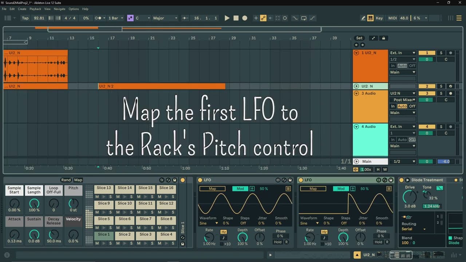The image size is (466, 262).
Task: Click the Tap tempo button
Action: tap(25, 18)
